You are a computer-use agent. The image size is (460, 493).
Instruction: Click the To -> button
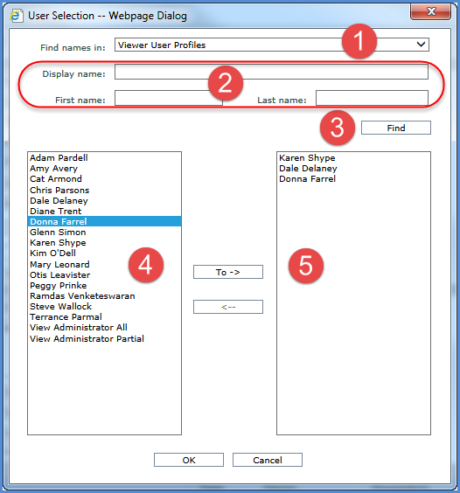click(228, 272)
